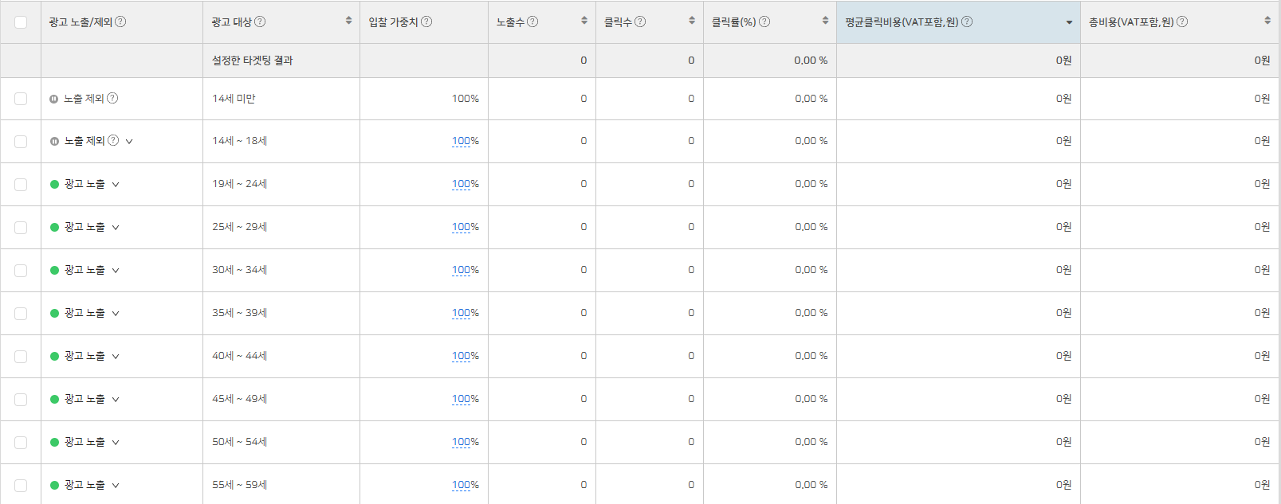Open 광고 노출 dropdown in 25세 ~ 29세 row
Image resolution: width=1281 pixels, height=504 pixels.
tap(116, 228)
